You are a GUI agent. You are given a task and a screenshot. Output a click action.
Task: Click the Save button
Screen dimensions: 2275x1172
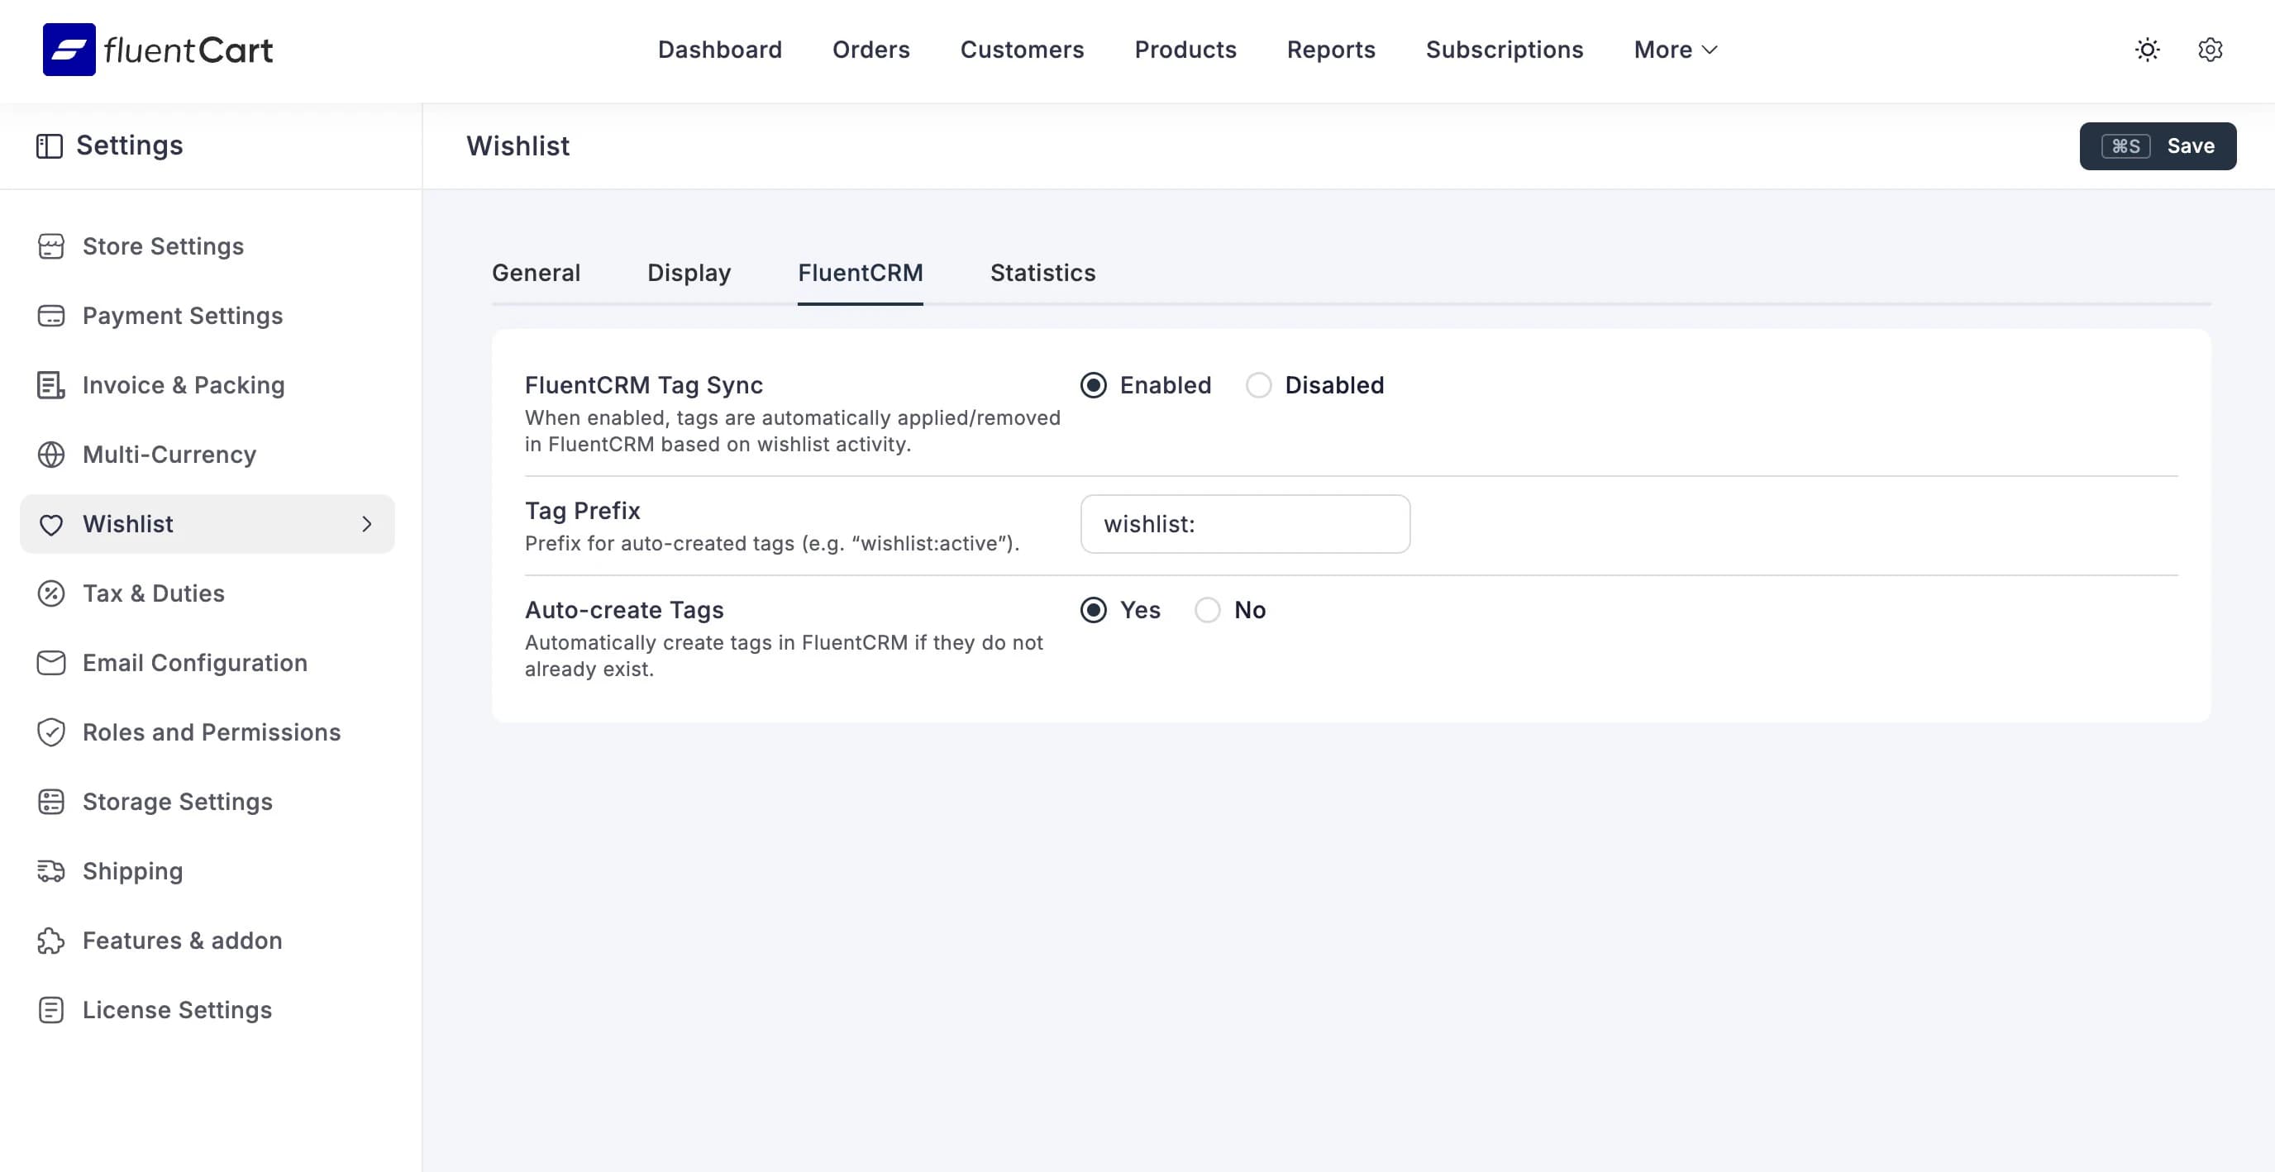[2192, 145]
